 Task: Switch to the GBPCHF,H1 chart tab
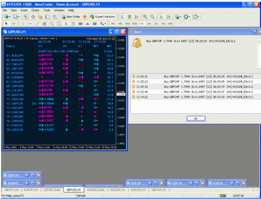159,190
